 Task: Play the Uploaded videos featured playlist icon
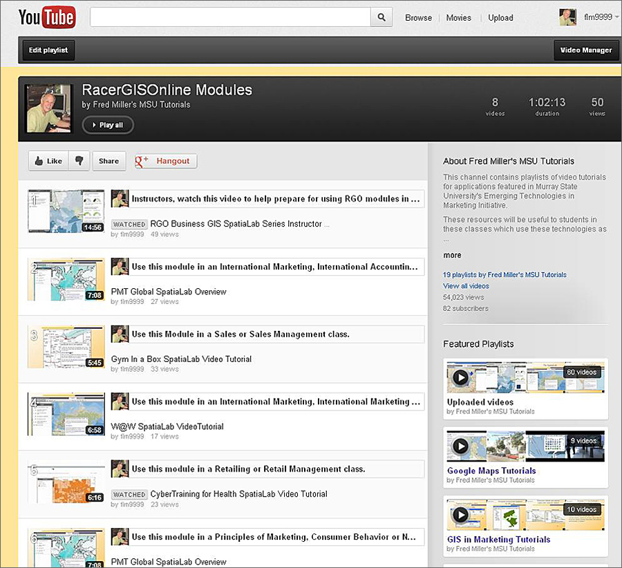[460, 377]
